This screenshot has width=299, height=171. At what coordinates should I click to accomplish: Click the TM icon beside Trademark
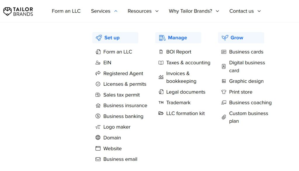pyautogui.click(x=161, y=103)
